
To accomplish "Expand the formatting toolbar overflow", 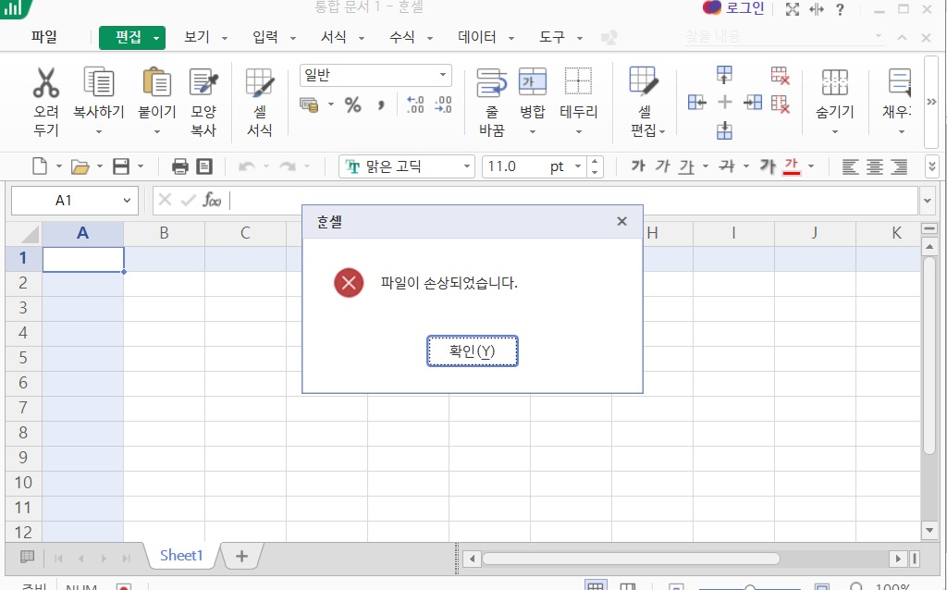I will coord(932,166).
